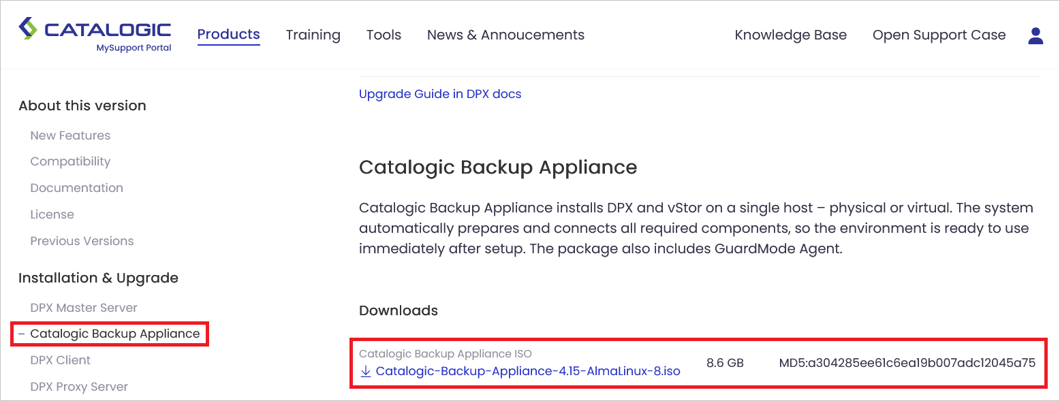Image resolution: width=1060 pixels, height=401 pixels.
Task: Open DPX Proxy Server sidebar entry
Action: 79,387
